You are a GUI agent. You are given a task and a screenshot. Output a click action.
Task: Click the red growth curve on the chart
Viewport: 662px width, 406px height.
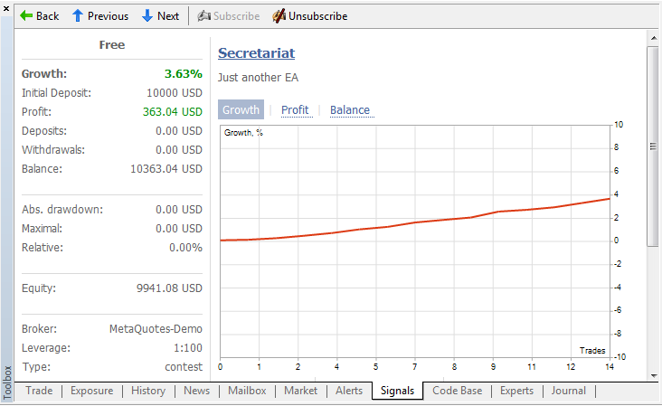coord(415,222)
